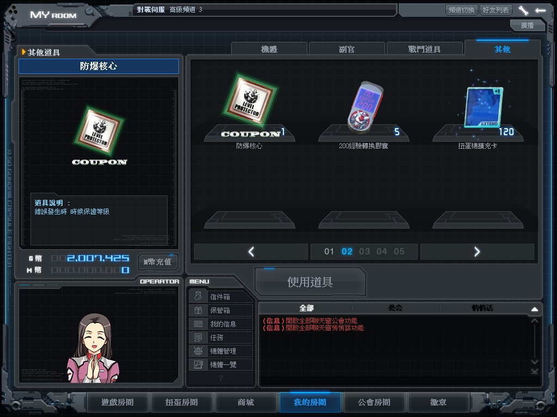Show the 悄悄話 whisper chat tab
Image resolution: width=557 pixels, height=417 pixels.
tap(482, 308)
